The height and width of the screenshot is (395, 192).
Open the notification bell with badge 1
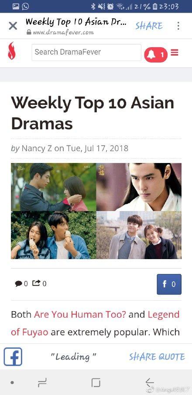(155, 55)
